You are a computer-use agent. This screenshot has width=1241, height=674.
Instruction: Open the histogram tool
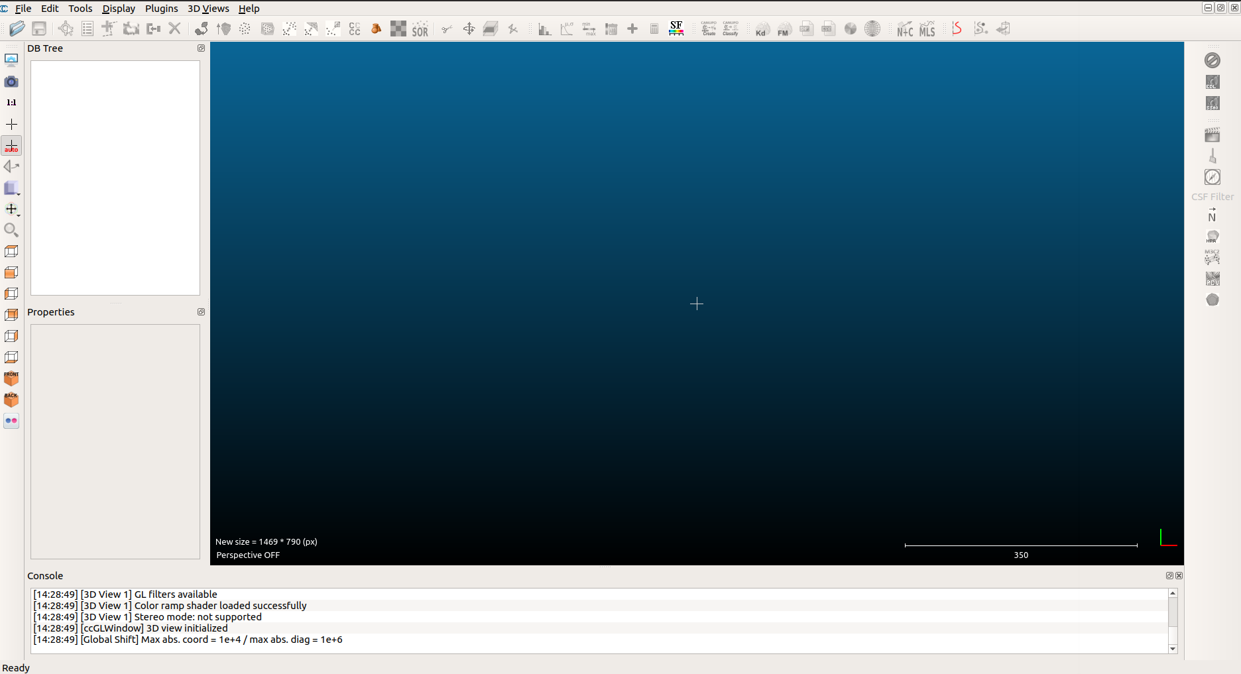(544, 28)
